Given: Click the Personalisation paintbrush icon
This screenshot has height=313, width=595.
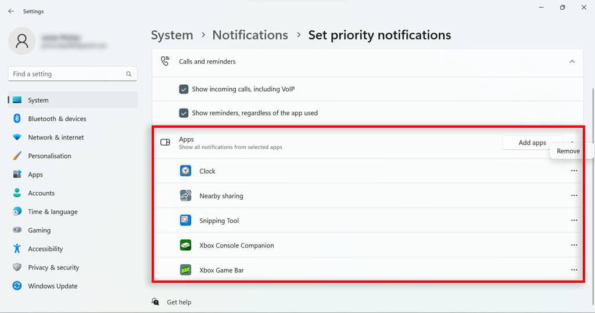Looking at the screenshot, I should click(x=17, y=156).
